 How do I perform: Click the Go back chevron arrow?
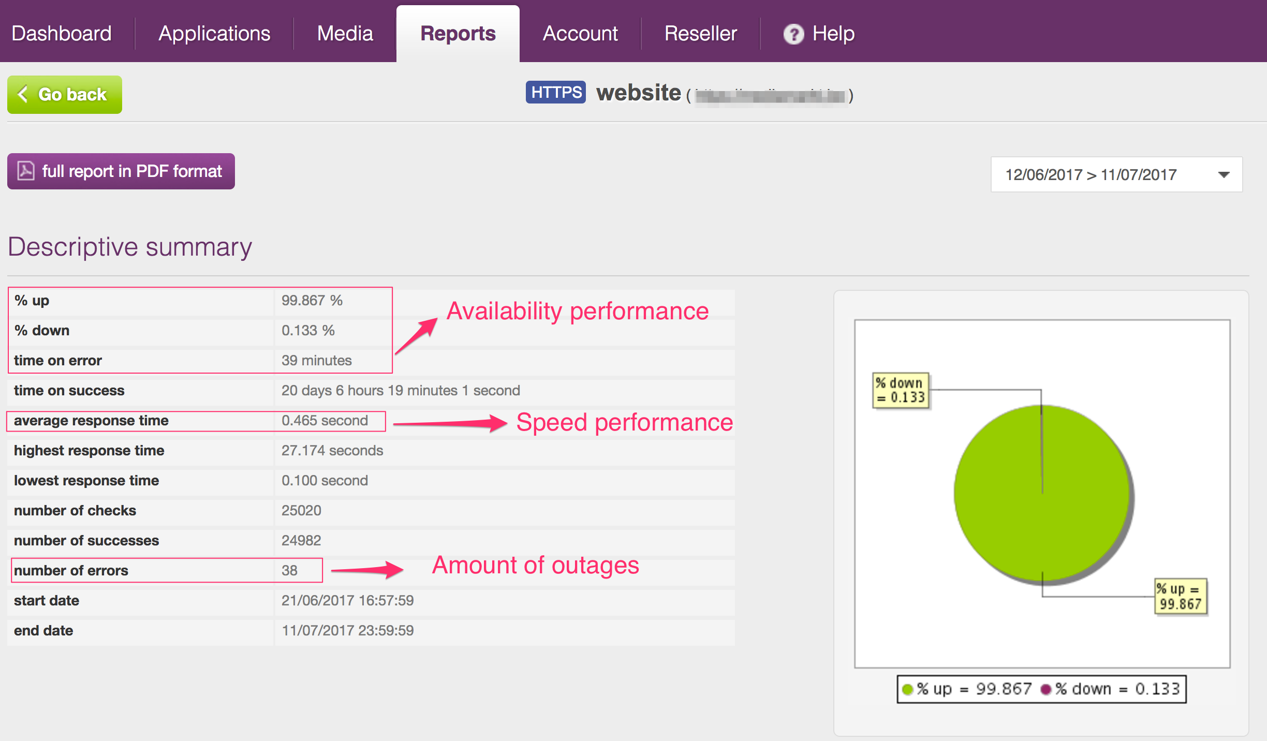click(23, 94)
